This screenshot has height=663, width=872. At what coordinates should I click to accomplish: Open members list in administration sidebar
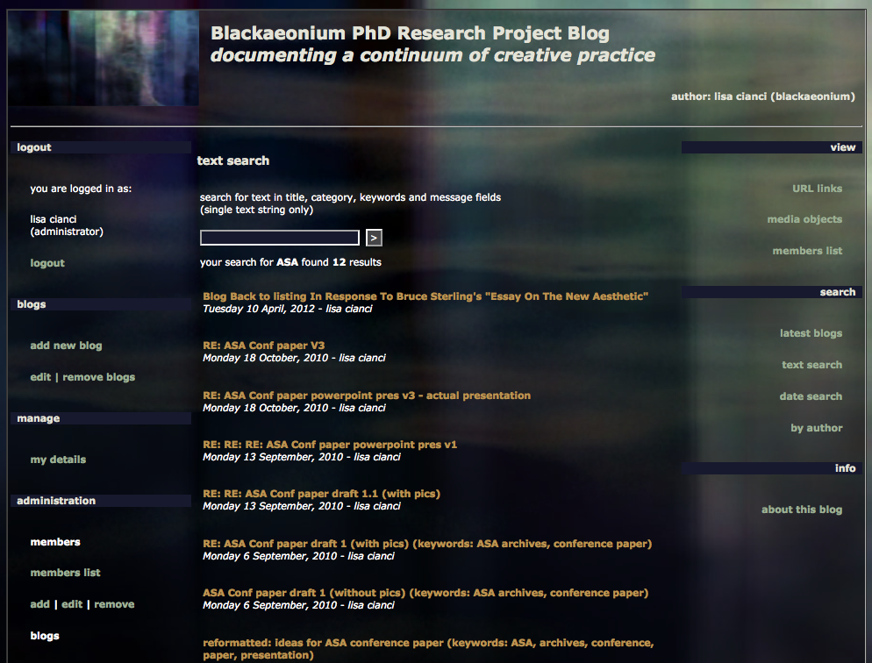[x=65, y=573]
